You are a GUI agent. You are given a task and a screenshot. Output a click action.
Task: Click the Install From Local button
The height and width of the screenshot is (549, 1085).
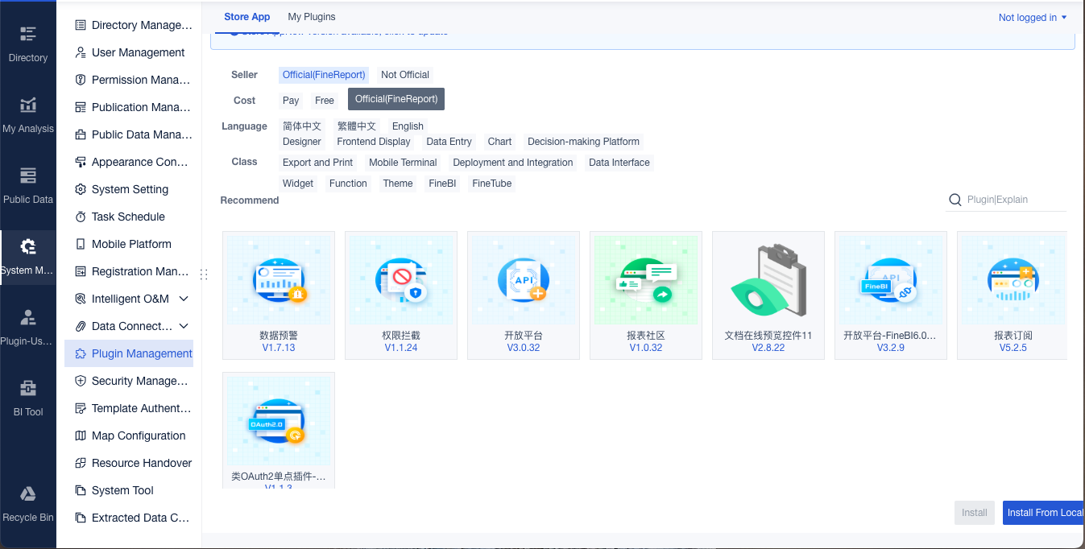pyautogui.click(x=1044, y=513)
